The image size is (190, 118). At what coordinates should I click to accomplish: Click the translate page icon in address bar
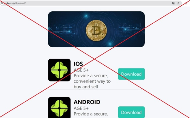[x=173, y=3]
